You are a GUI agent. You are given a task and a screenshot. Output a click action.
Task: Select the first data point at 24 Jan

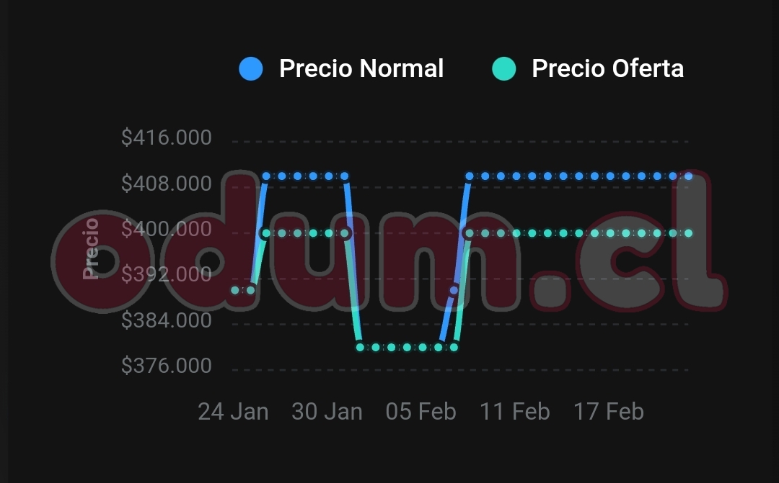[x=235, y=290]
